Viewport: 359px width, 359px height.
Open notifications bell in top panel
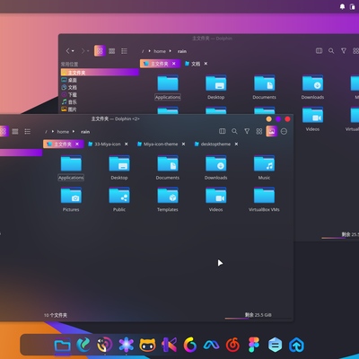(x=342, y=6)
